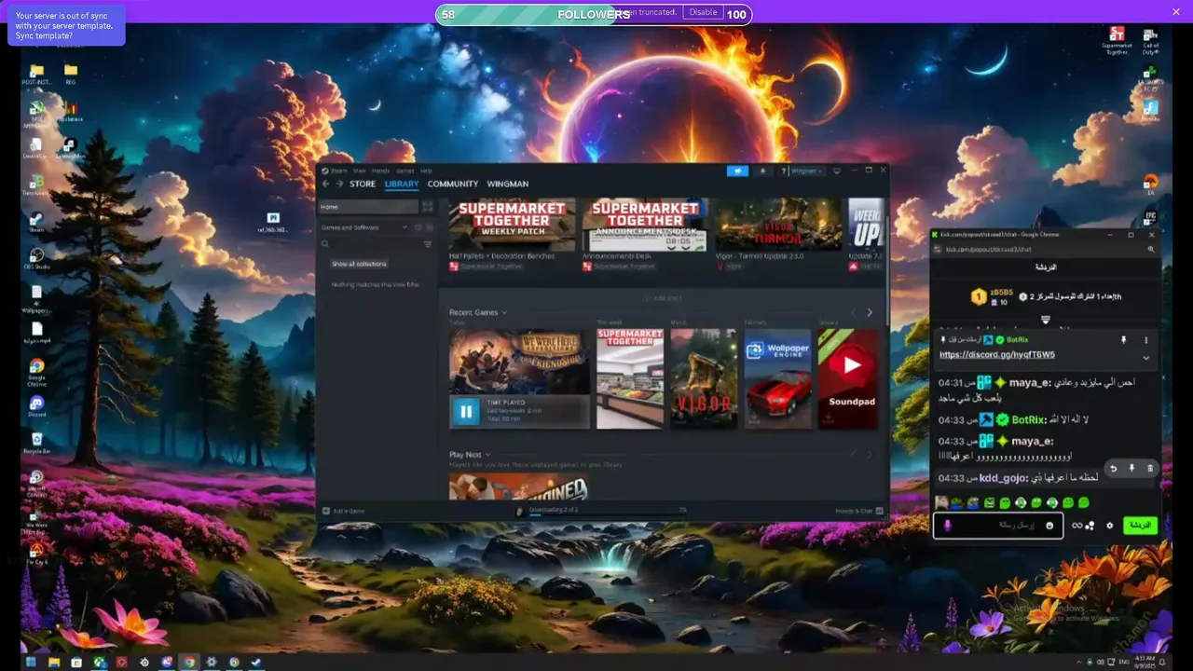Click the purple microphone icon in chat input
The image size is (1193, 671).
point(948,526)
